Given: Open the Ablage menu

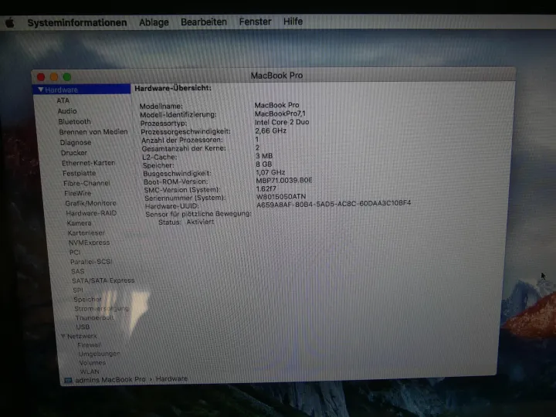Looking at the screenshot, I should [154, 22].
